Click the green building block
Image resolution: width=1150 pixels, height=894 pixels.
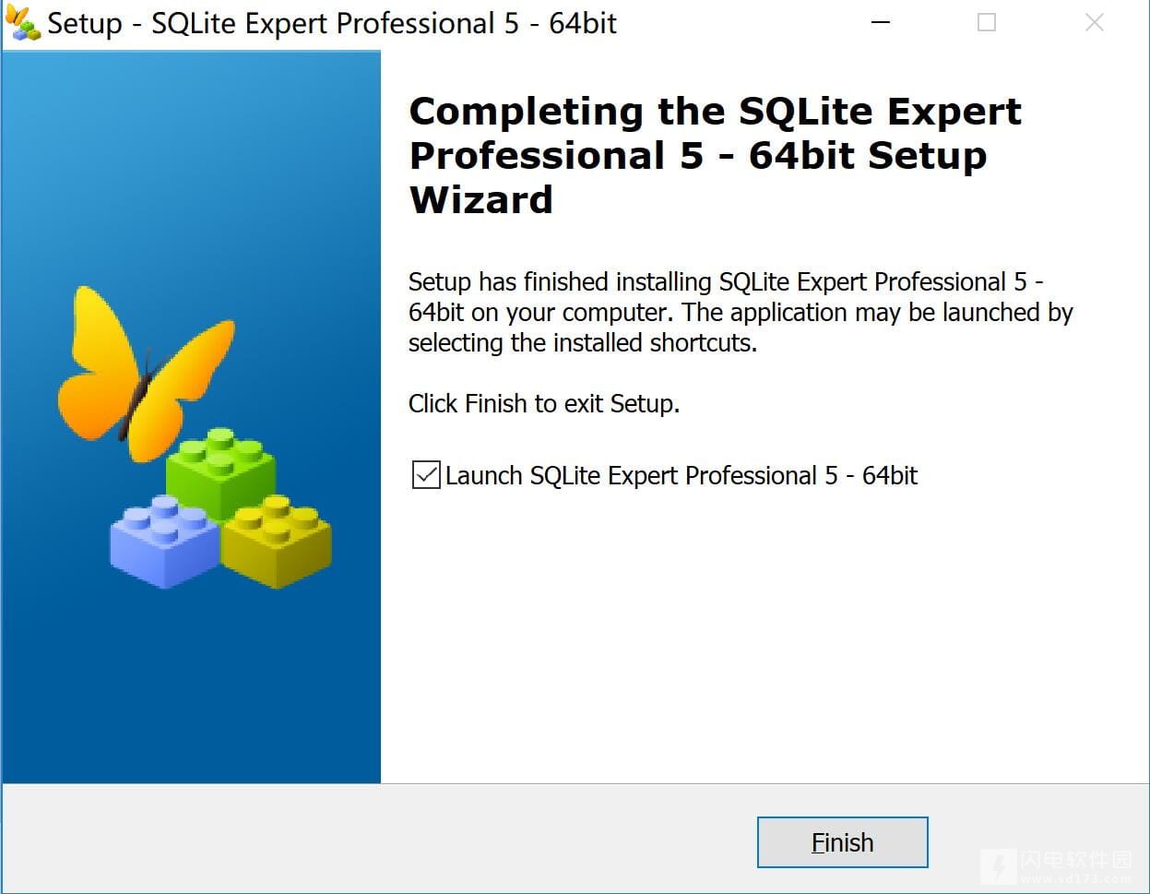tap(221, 472)
